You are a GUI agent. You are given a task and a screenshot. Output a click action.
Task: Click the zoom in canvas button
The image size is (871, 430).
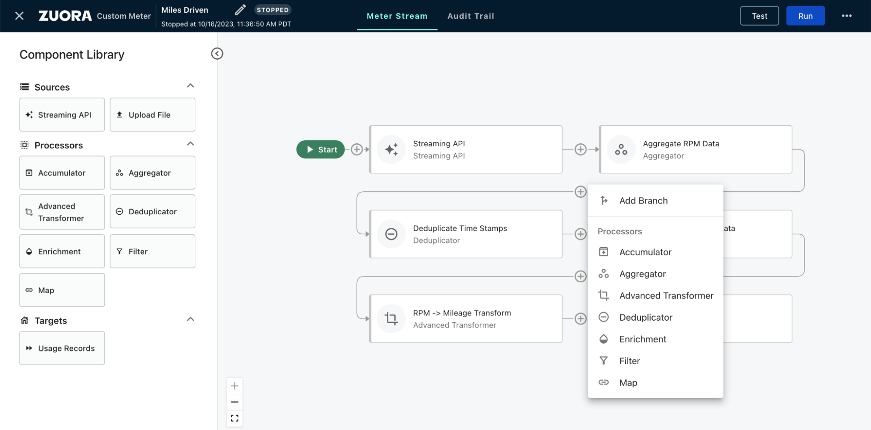[x=234, y=386]
